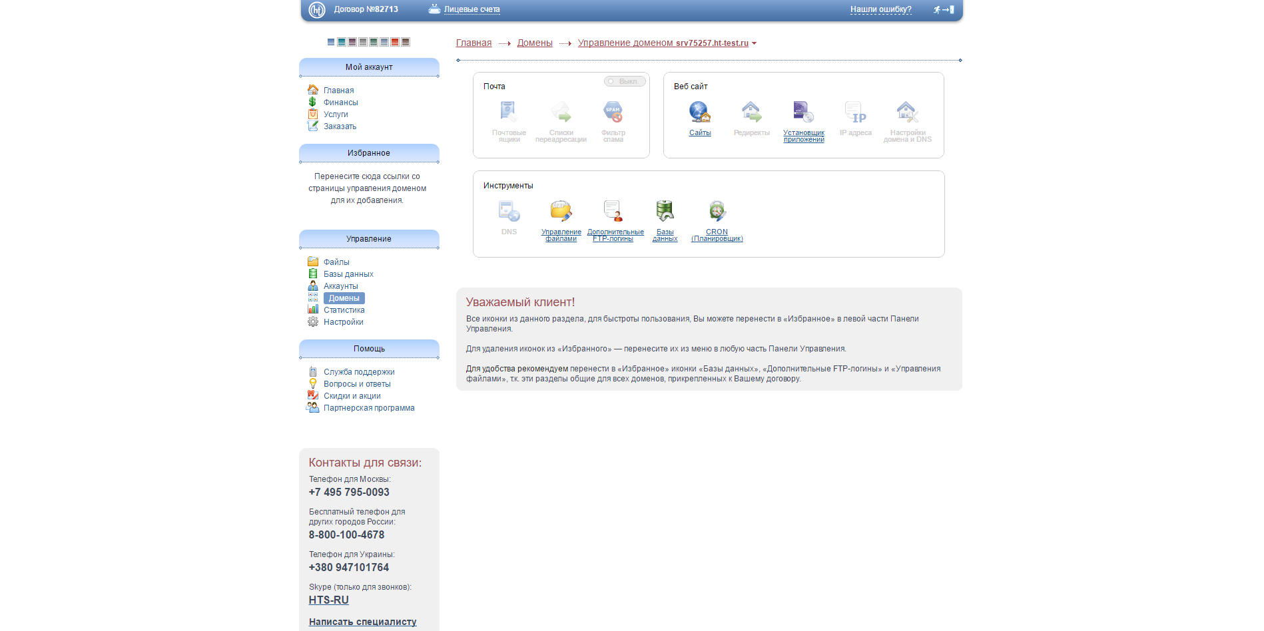
Task: Open the Лицевые счета dropdown link
Action: 472,9
